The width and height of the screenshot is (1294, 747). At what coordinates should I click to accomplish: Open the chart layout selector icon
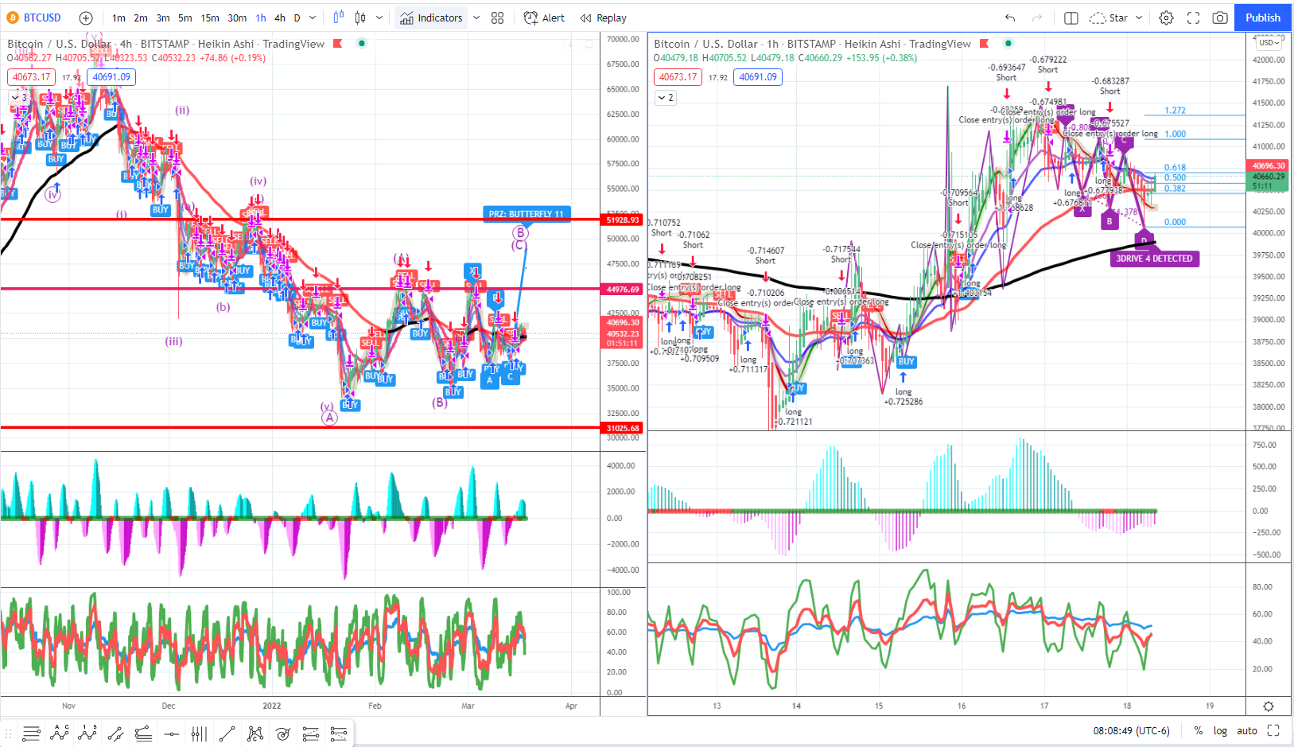click(x=1071, y=18)
